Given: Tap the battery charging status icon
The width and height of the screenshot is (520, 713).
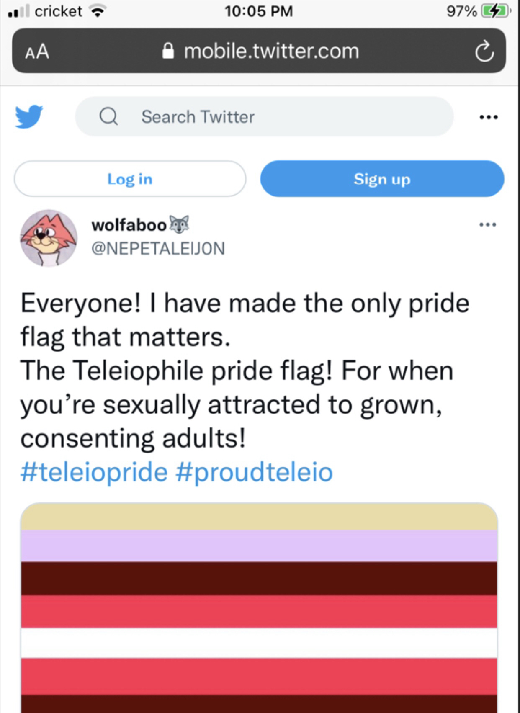Looking at the screenshot, I should [x=496, y=11].
